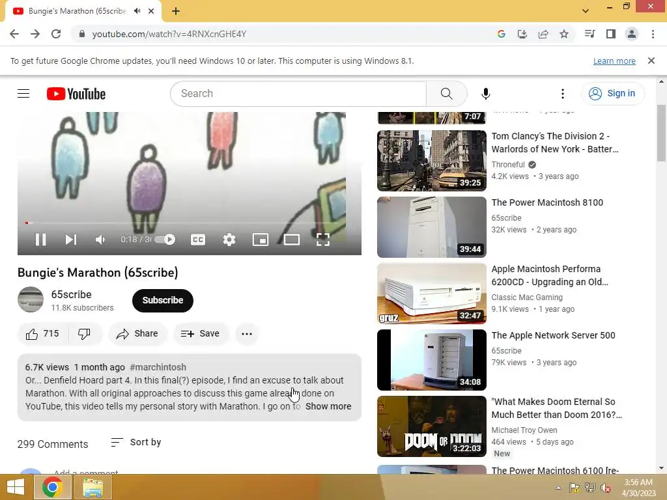
Task: Go back in browser history
Action: pyautogui.click(x=14, y=34)
